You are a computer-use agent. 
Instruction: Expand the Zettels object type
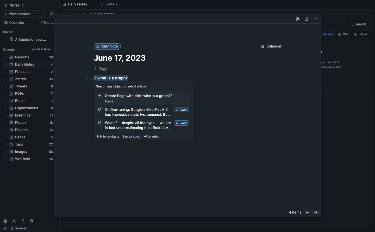pos(6,79)
